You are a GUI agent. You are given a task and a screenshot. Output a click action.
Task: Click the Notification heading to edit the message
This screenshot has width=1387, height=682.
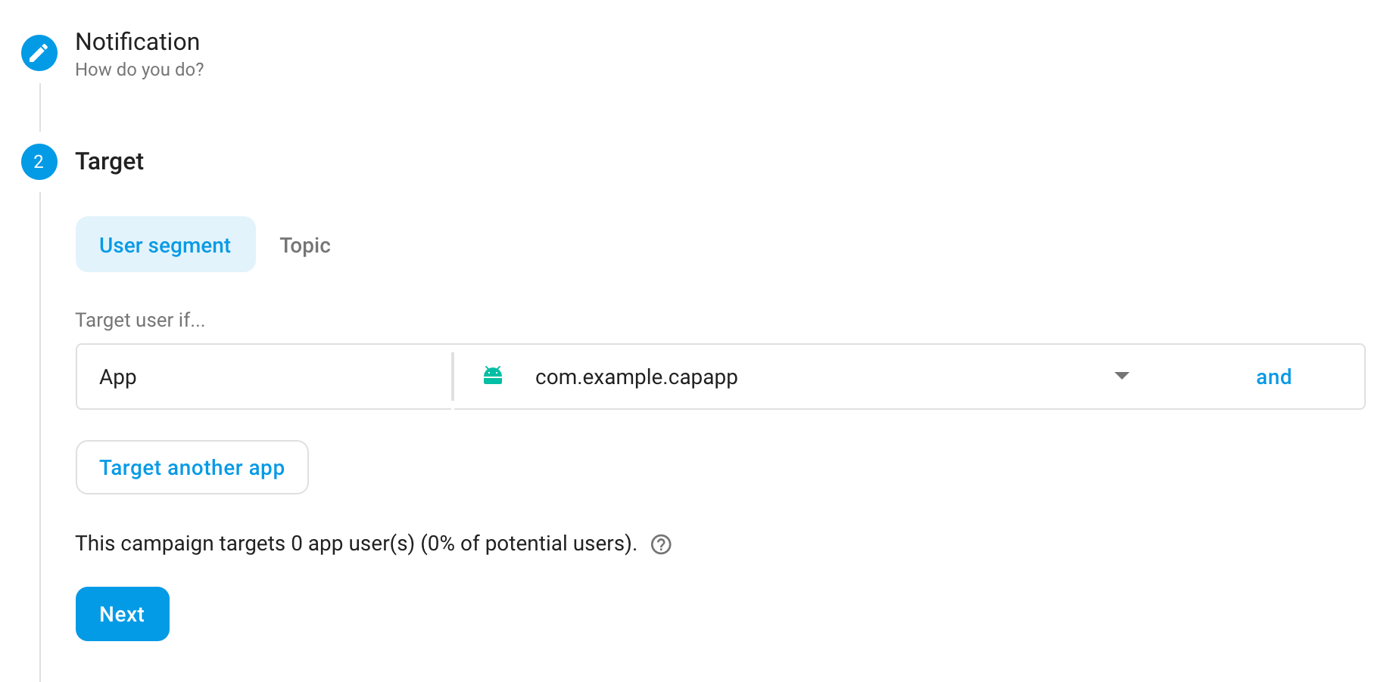coord(137,42)
